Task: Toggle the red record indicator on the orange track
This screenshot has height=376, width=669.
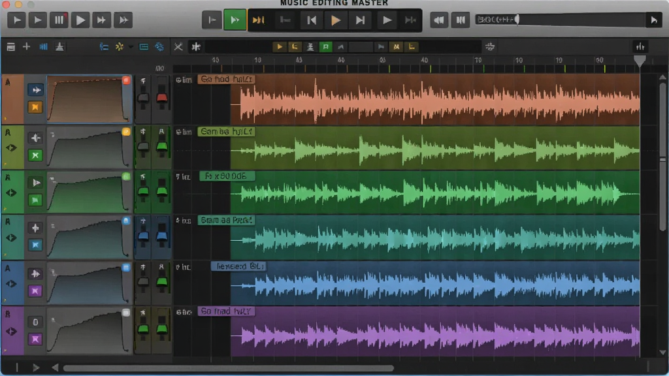Action: tap(126, 80)
